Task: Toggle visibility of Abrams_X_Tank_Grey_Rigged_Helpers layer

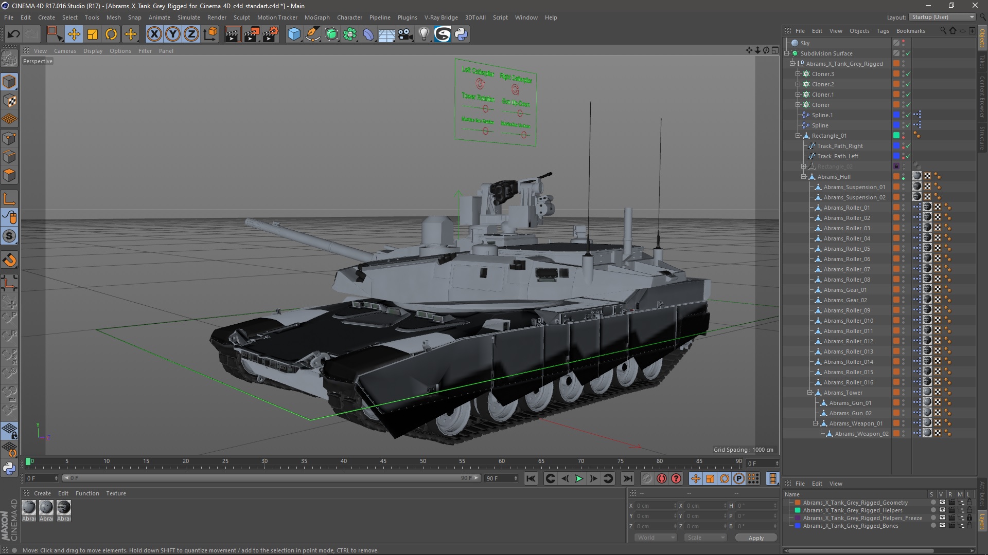Action: (x=942, y=510)
